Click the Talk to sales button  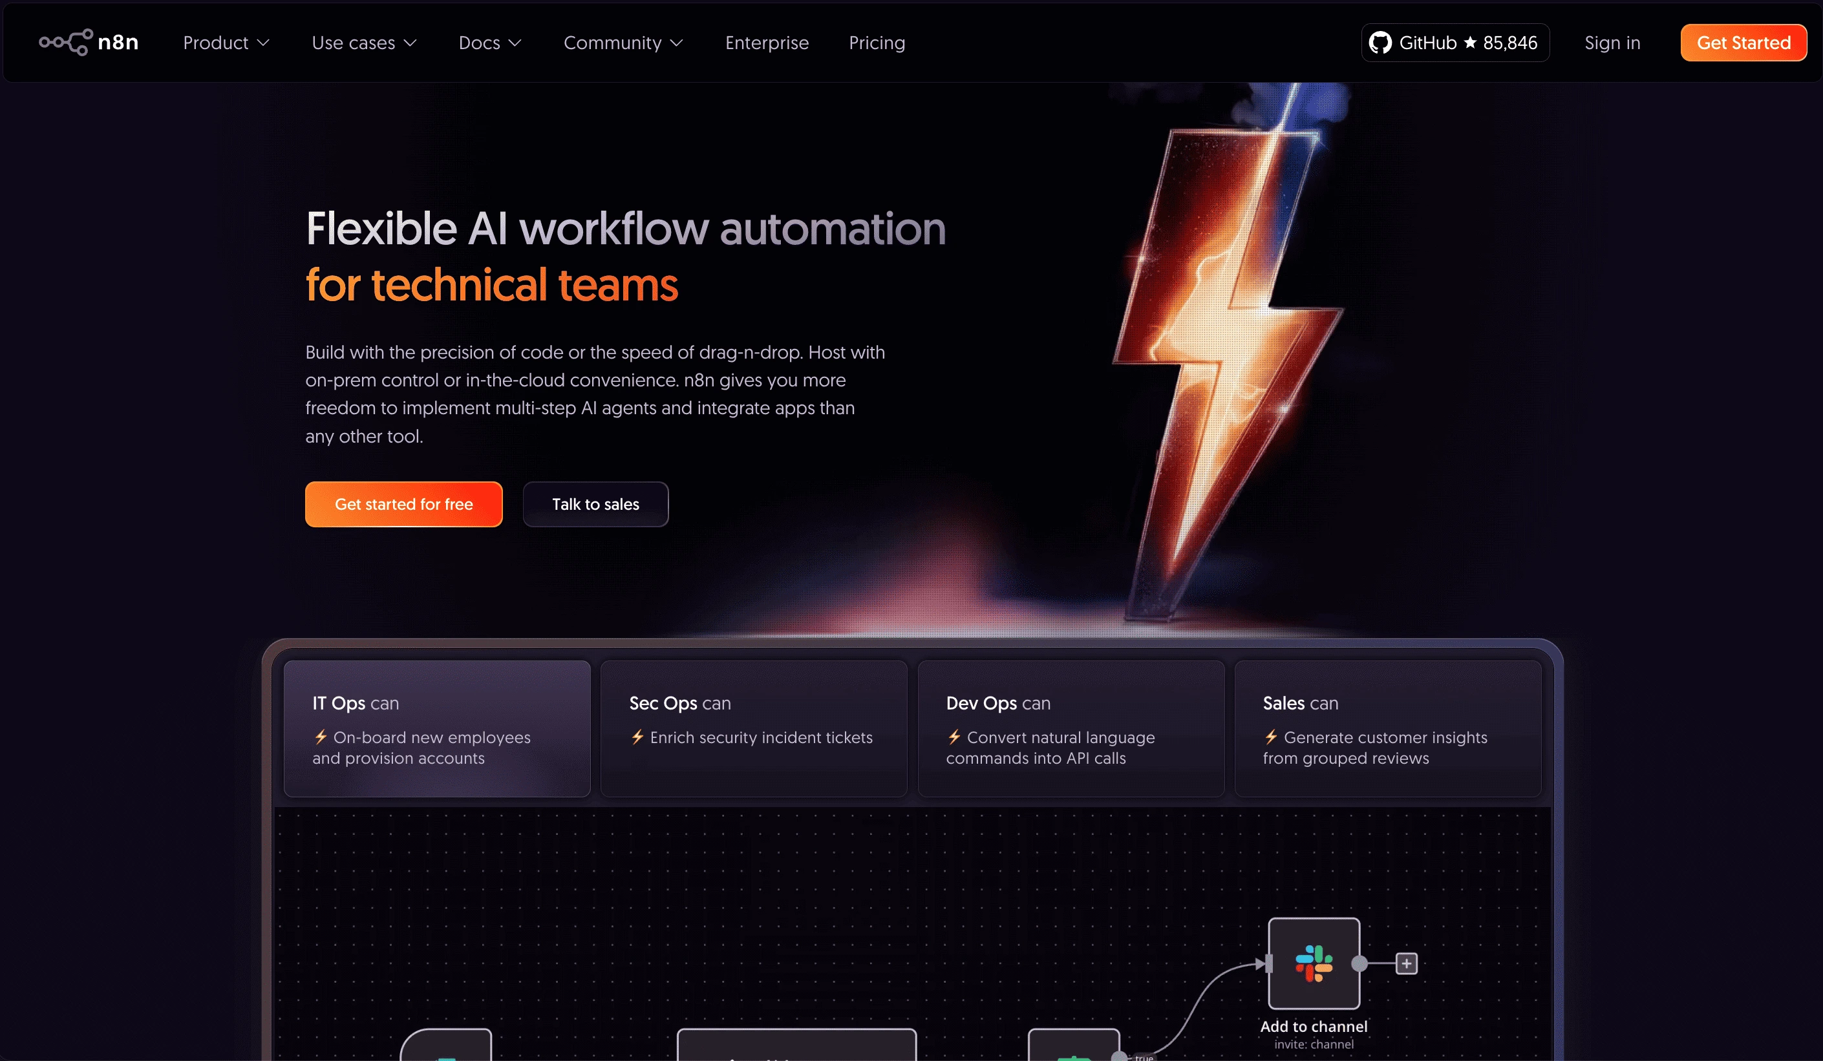[595, 504]
